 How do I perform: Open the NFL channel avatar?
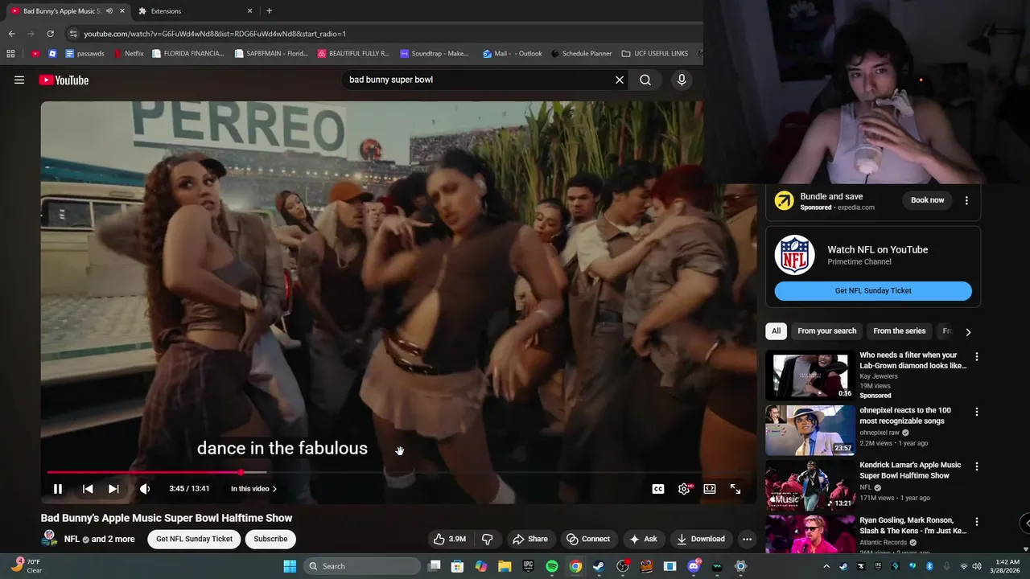tap(49, 538)
